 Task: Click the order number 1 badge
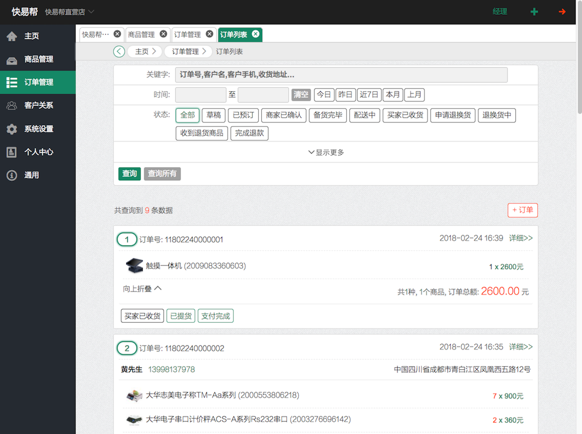pos(127,239)
